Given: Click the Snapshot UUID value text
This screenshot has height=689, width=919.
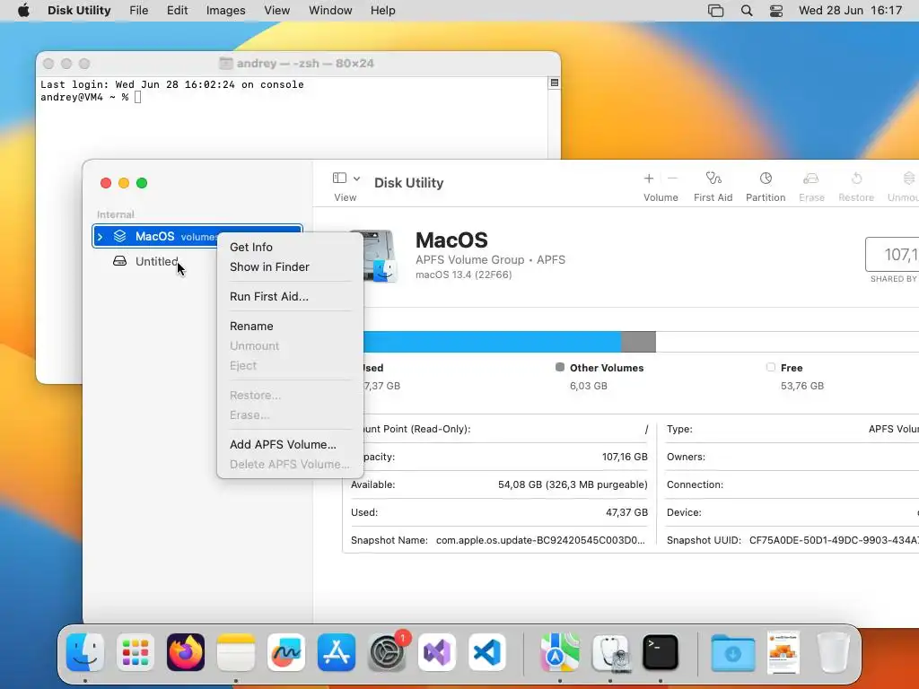Looking at the screenshot, I should tap(834, 540).
